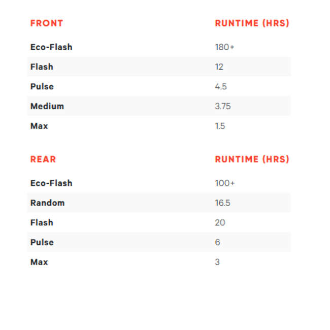This screenshot has width=330, height=330.
Task: Click the 4.5 hours front Pulse value
Action: tap(221, 87)
